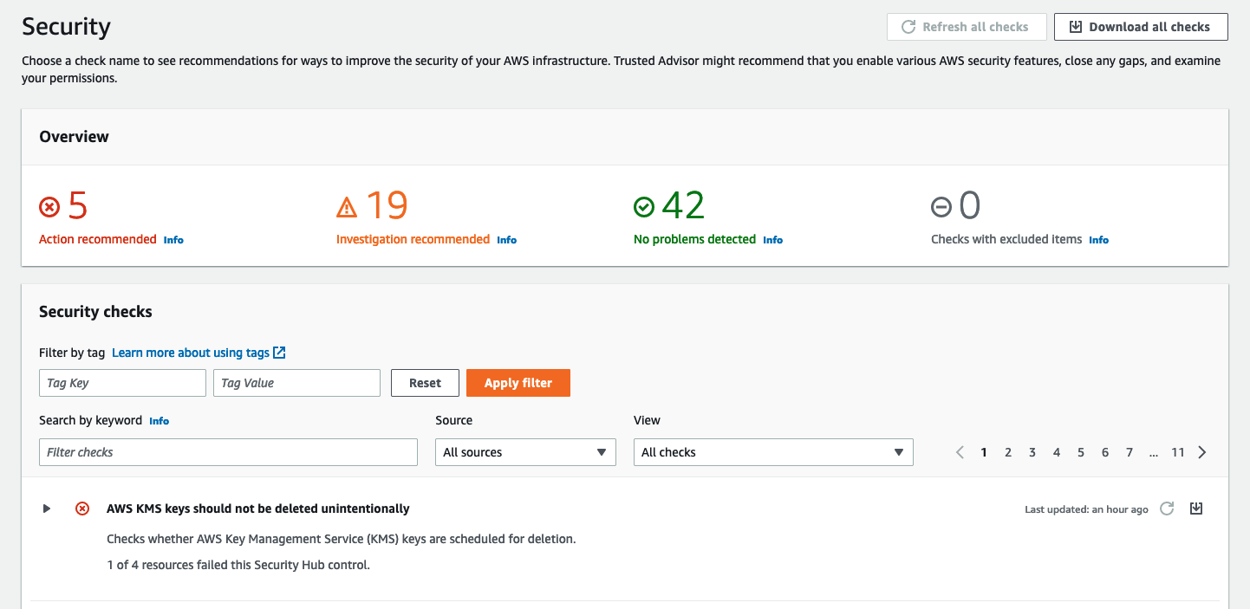Open Info next to Search by keyword

tap(160, 421)
